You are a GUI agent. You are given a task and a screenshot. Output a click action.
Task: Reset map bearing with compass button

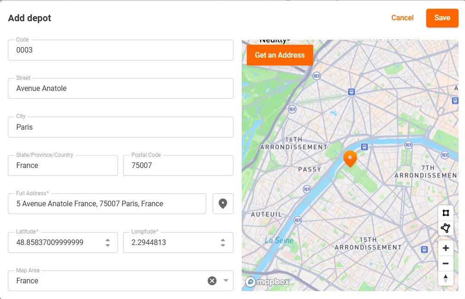click(445, 278)
